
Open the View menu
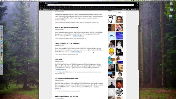point(16,1)
